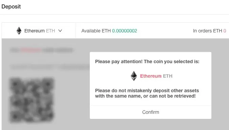Click the blurred deposit address heading line
This screenshot has width=229, height=130.
pyautogui.click(x=41, y=50)
